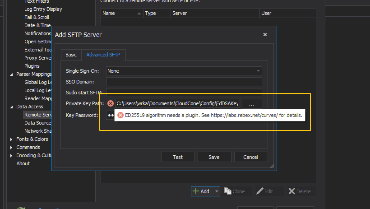Image resolution: width=370 pixels, height=209 pixels.
Task: Select Global Log Levels item
Action: click(38, 82)
